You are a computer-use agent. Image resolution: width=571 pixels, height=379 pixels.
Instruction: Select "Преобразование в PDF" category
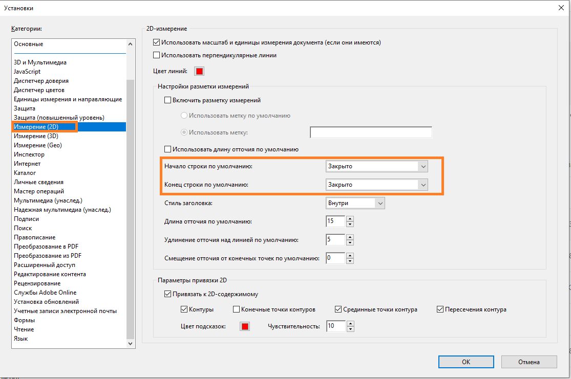pyautogui.click(x=46, y=246)
